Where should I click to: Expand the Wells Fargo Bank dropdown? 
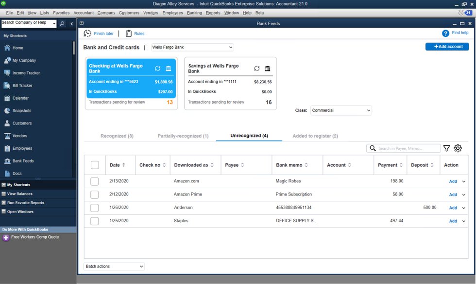[x=192, y=47]
